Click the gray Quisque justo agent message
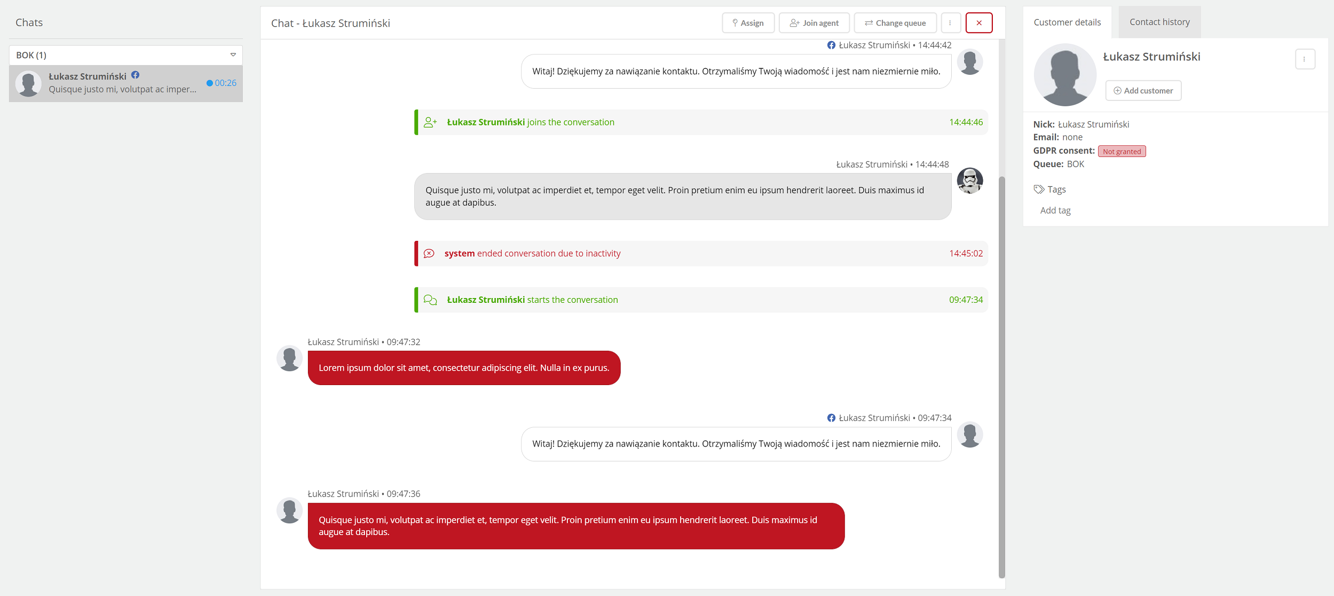Screen dimensions: 1334x596 tap(683, 197)
